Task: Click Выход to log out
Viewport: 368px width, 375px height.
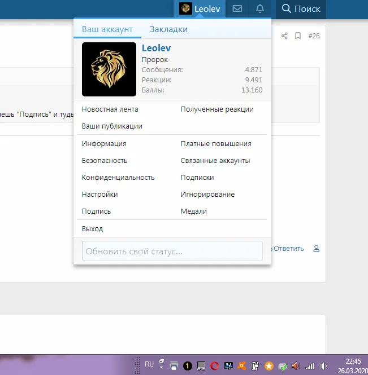Action: (93, 229)
